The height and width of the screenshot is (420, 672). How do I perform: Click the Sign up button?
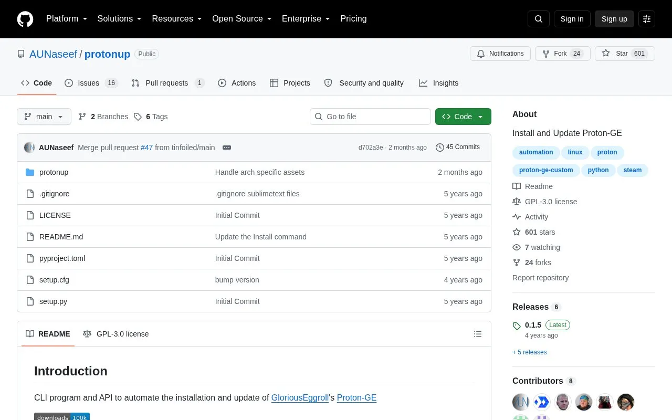pyautogui.click(x=614, y=19)
